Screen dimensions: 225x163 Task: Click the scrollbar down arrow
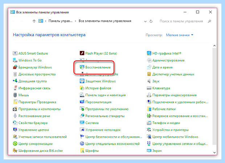pyautogui.click(x=214, y=153)
